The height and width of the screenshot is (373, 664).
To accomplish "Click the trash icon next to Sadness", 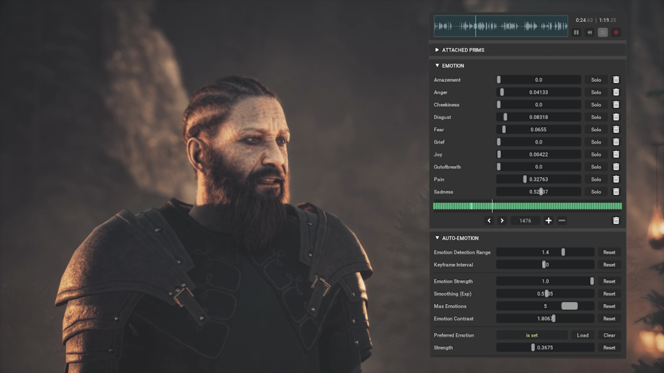I will [x=616, y=192].
